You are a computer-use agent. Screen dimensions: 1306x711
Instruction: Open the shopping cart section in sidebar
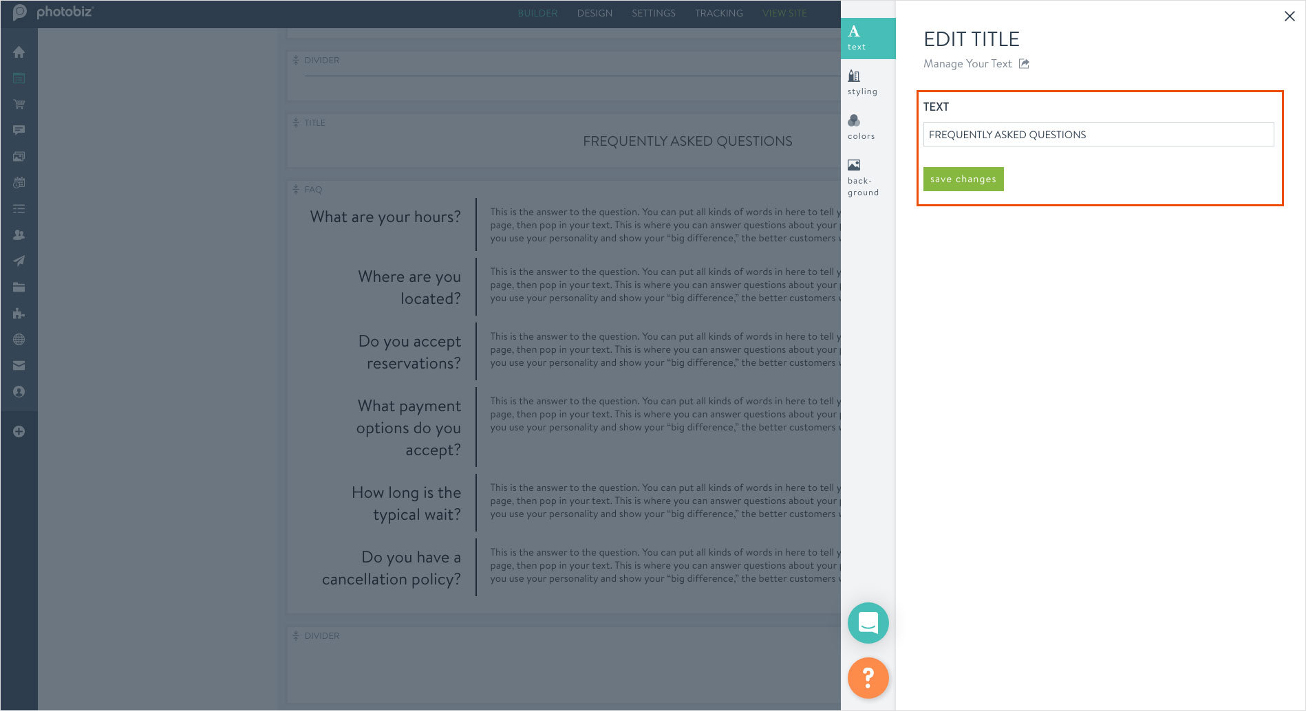point(19,105)
